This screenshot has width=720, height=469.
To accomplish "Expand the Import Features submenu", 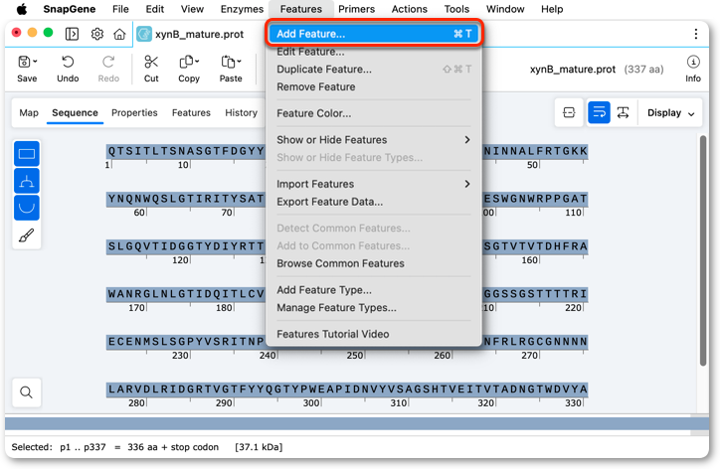I will pos(374,184).
